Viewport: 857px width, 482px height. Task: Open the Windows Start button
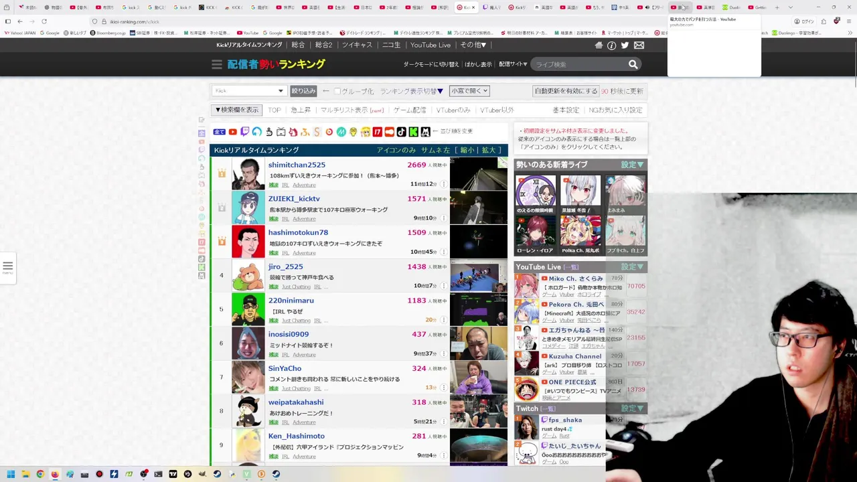(11, 474)
